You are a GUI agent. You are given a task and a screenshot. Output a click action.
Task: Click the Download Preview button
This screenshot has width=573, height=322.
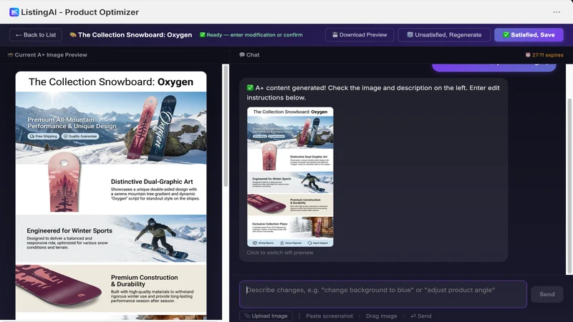(360, 35)
